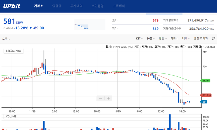Zoom out the chart with minus button
217x130 pixels.
point(100,98)
